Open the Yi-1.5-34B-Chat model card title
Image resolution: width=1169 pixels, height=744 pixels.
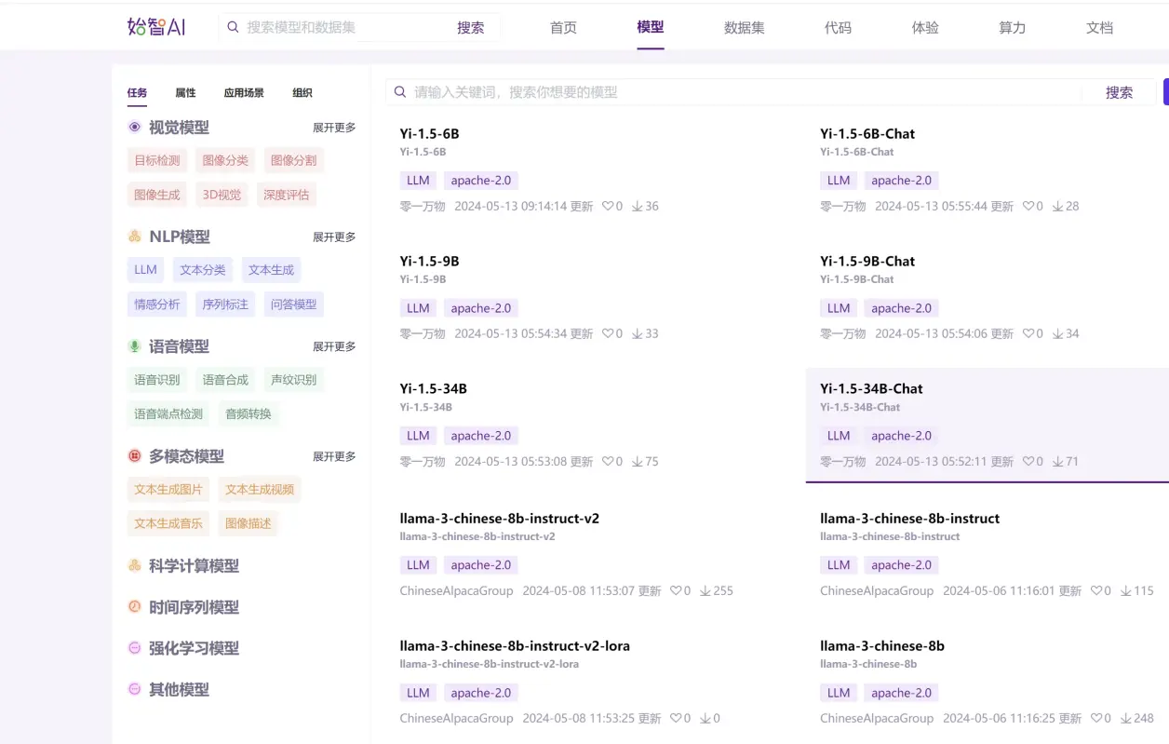pyautogui.click(x=871, y=388)
